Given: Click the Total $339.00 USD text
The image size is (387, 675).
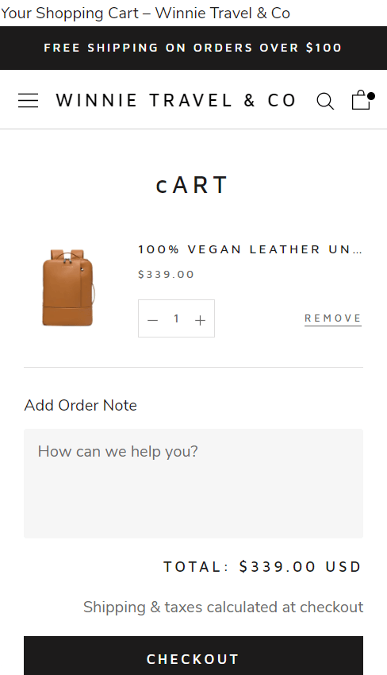Looking at the screenshot, I should (262, 567).
